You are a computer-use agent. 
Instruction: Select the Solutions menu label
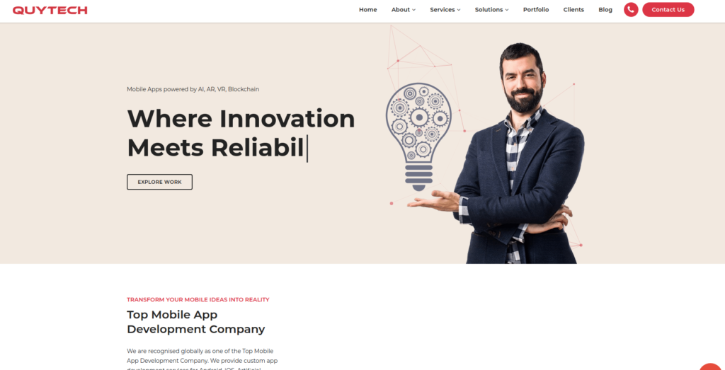pyautogui.click(x=489, y=10)
